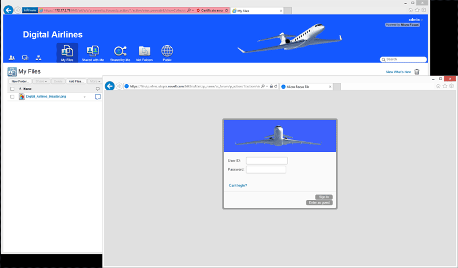
Task: Click the back arrow in My Files window
Action: (x=9, y=10)
